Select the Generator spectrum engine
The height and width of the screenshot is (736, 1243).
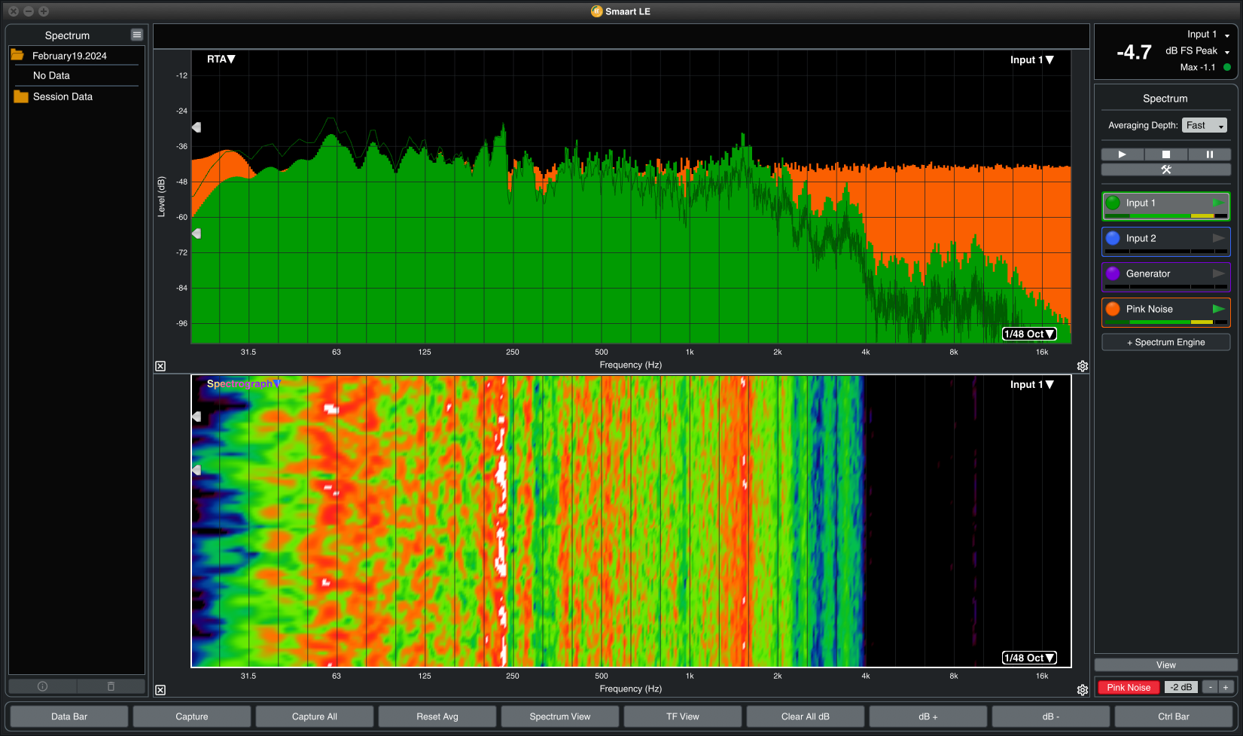click(x=1166, y=276)
